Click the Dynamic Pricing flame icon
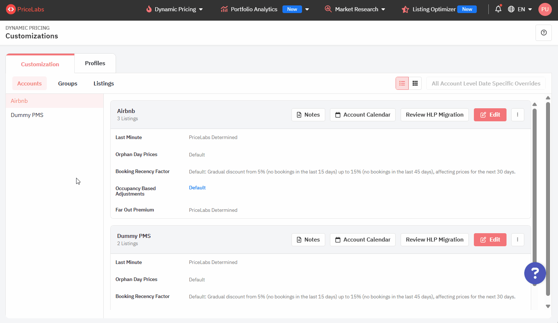Image resolution: width=558 pixels, height=323 pixels. point(149,9)
